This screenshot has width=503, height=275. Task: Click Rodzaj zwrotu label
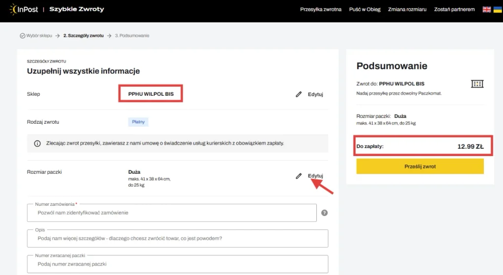tap(43, 122)
